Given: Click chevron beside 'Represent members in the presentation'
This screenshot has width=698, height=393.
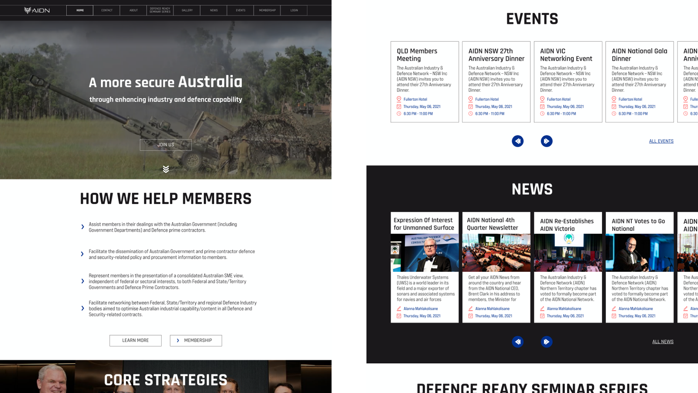Looking at the screenshot, I should click(x=83, y=281).
